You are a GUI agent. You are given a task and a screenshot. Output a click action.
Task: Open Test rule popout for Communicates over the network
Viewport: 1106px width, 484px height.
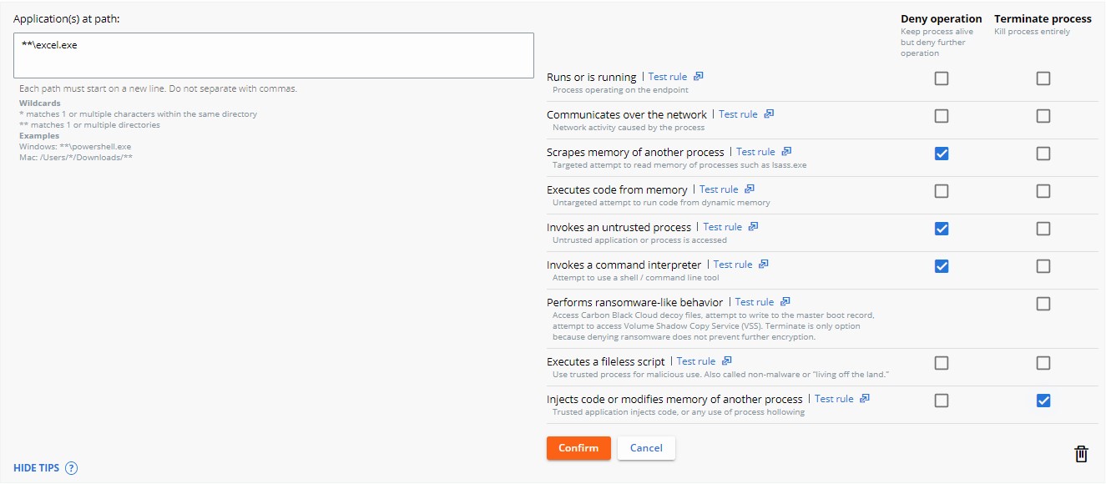click(x=740, y=113)
